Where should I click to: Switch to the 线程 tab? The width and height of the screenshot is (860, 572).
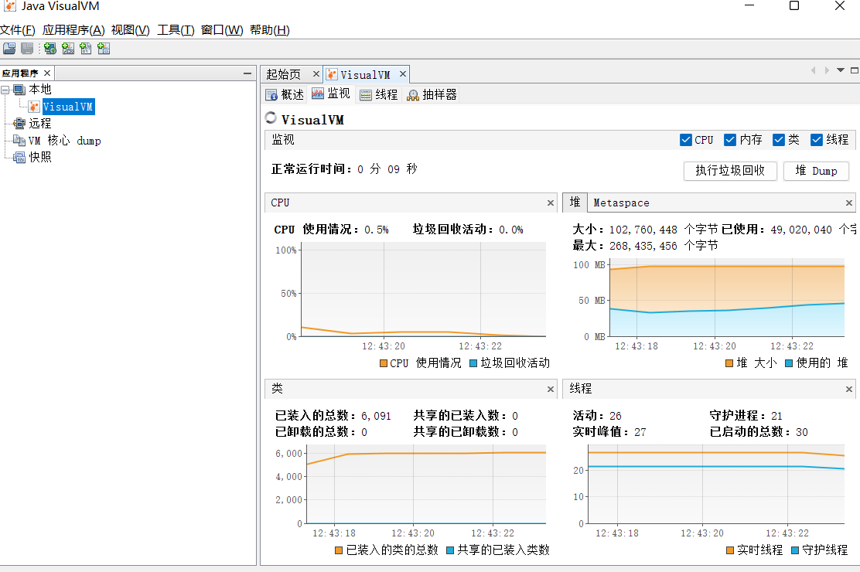pos(378,94)
